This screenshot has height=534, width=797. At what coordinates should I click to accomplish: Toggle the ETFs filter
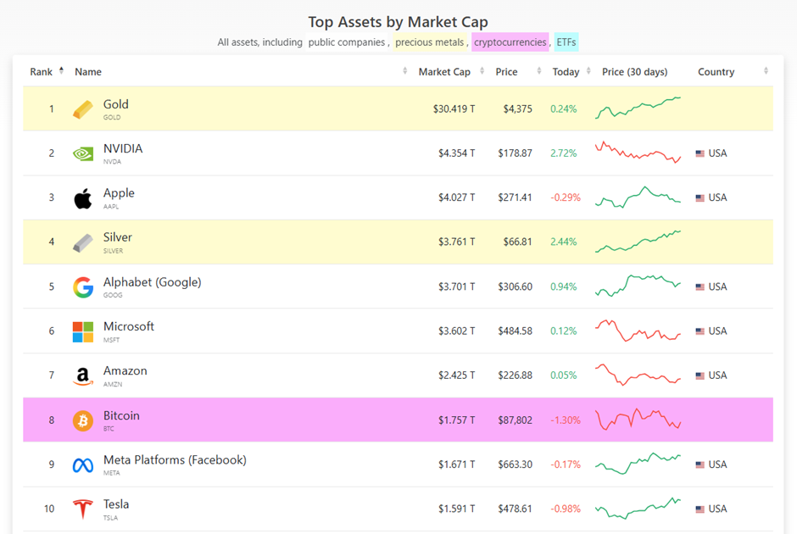click(566, 42)
